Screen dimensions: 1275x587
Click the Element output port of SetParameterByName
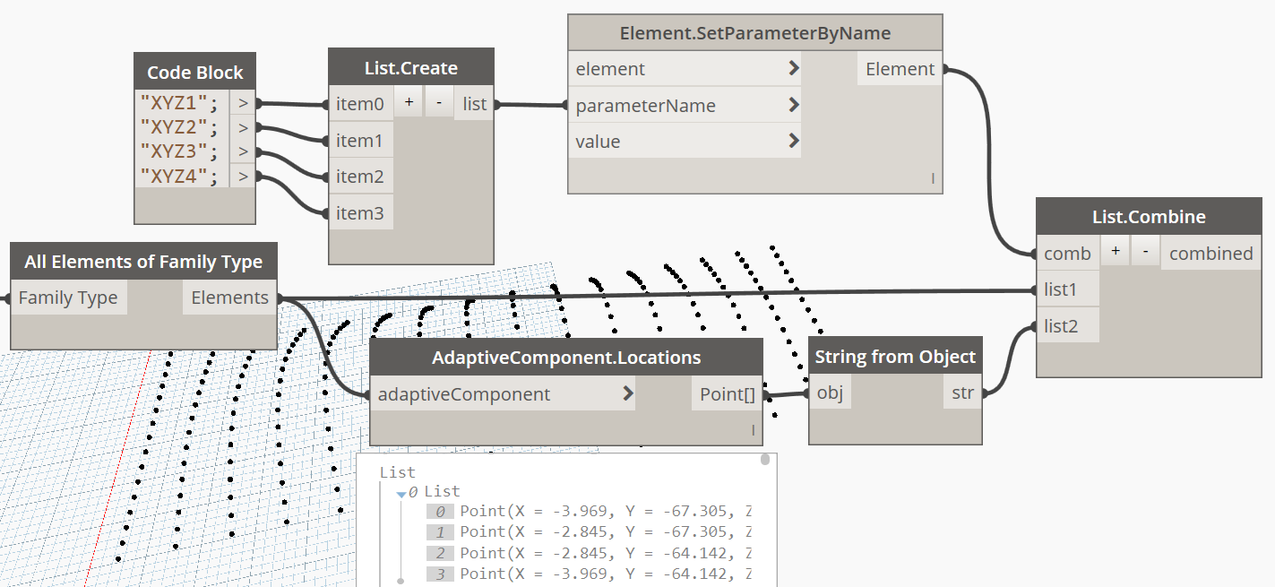900,69
